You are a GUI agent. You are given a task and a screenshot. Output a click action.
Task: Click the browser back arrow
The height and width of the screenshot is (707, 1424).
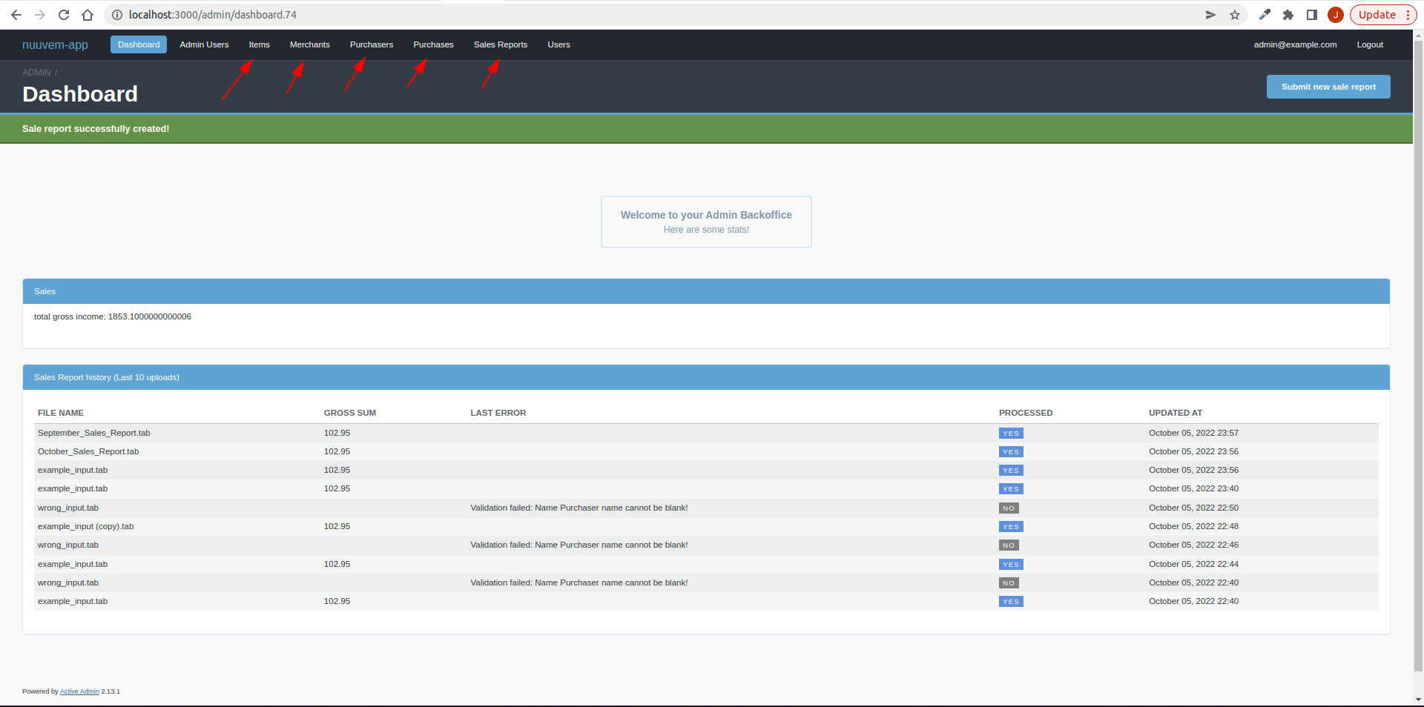click(x=16, y=15)
